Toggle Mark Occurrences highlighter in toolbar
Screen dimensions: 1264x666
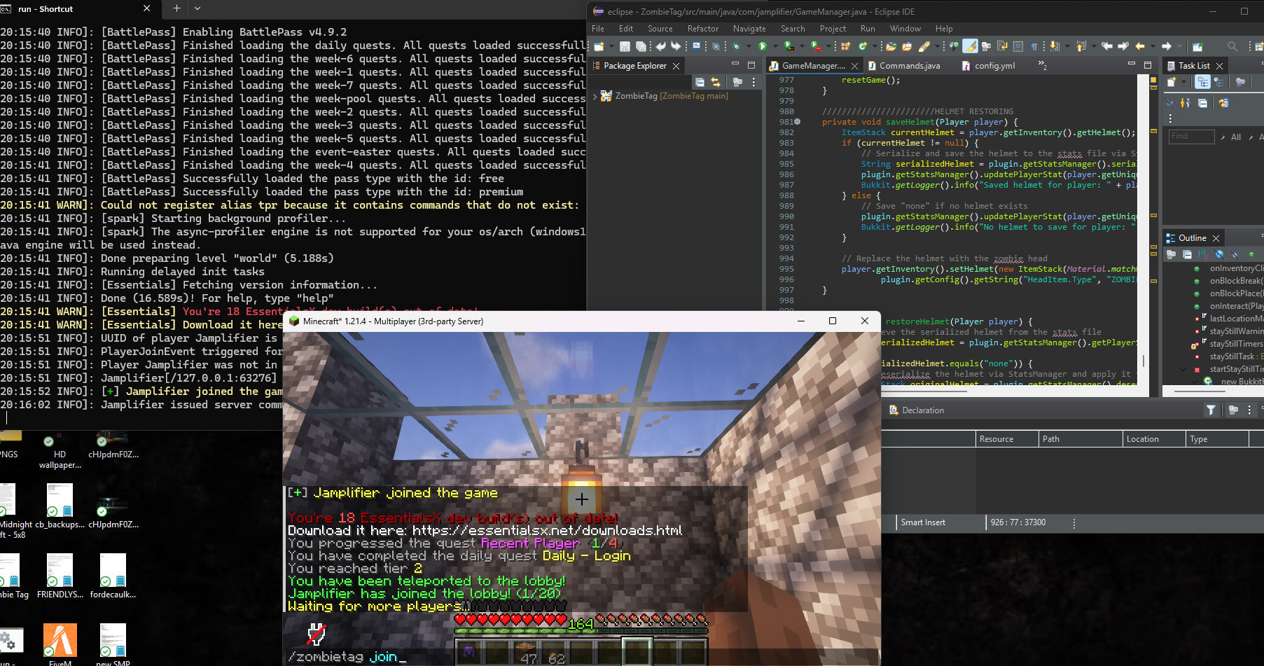(x=970, y=46)
